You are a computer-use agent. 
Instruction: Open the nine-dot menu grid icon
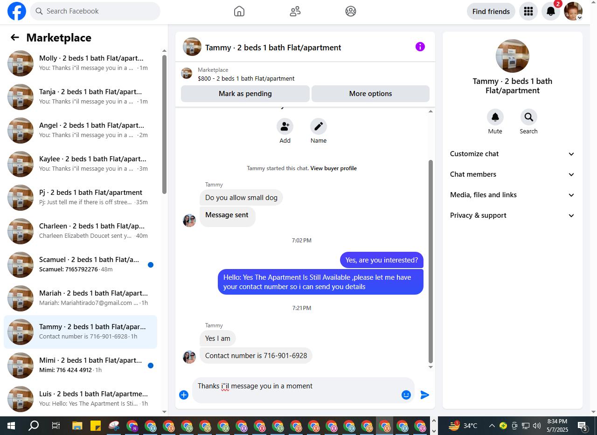click(528, 11)
